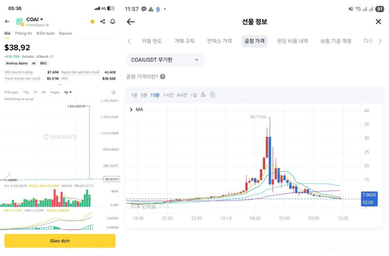
Task: Close the 선물 정보 page with X
Action: click(378, 21)
